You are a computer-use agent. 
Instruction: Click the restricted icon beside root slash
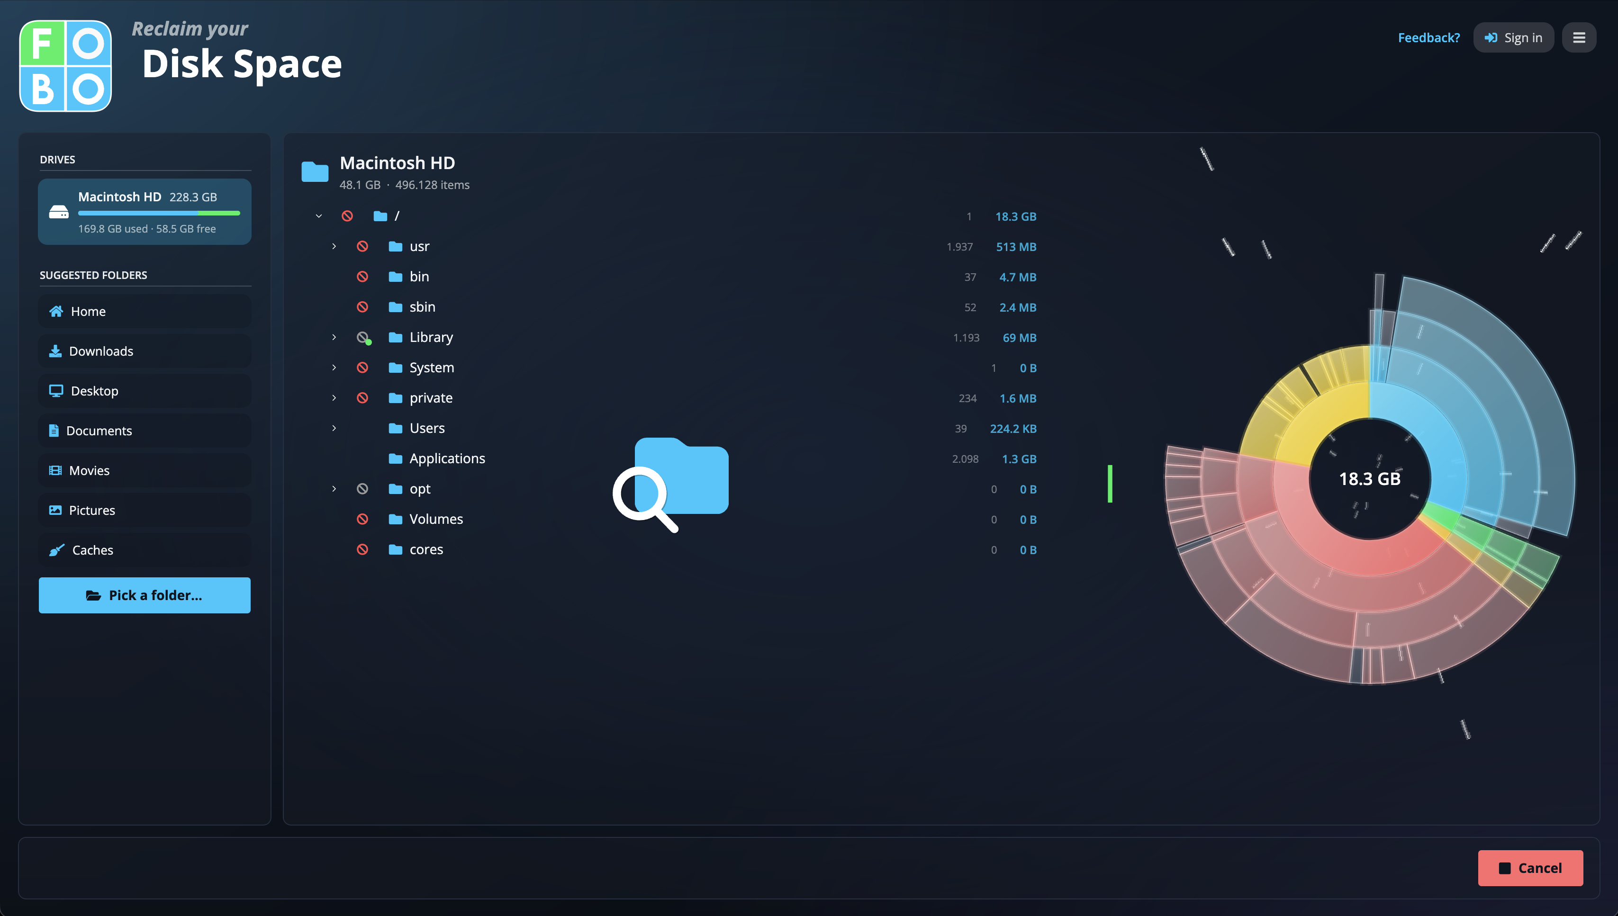pos(347,216)
